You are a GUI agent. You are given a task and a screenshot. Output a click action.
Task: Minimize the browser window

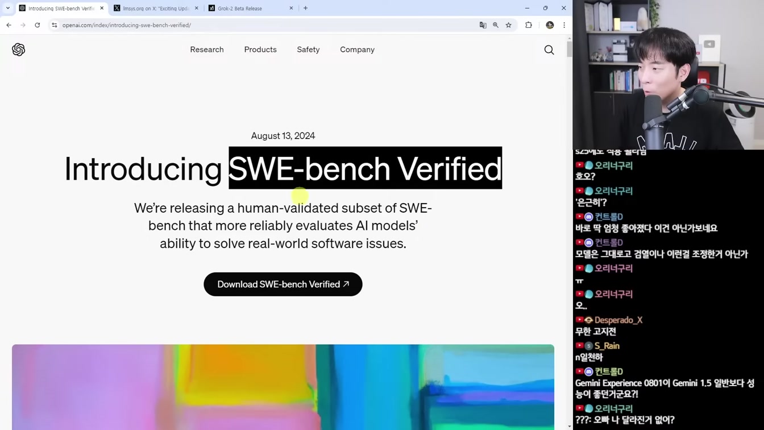click(x=527, y=8)
